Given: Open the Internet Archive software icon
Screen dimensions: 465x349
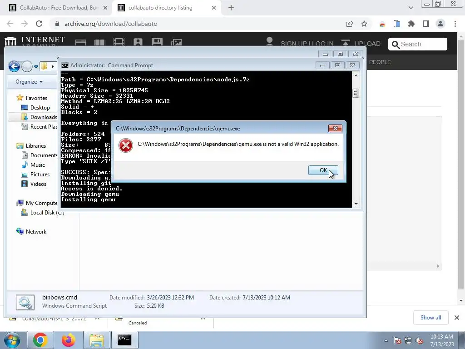Looking at the screenshot, I should pyautogui.click(x=157, y=42).
